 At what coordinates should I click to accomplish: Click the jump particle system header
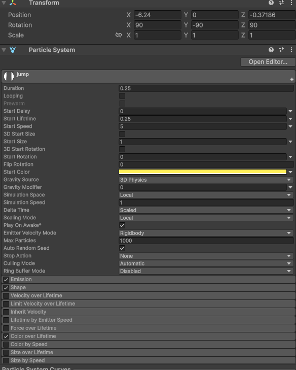click(x=149, y=76)
